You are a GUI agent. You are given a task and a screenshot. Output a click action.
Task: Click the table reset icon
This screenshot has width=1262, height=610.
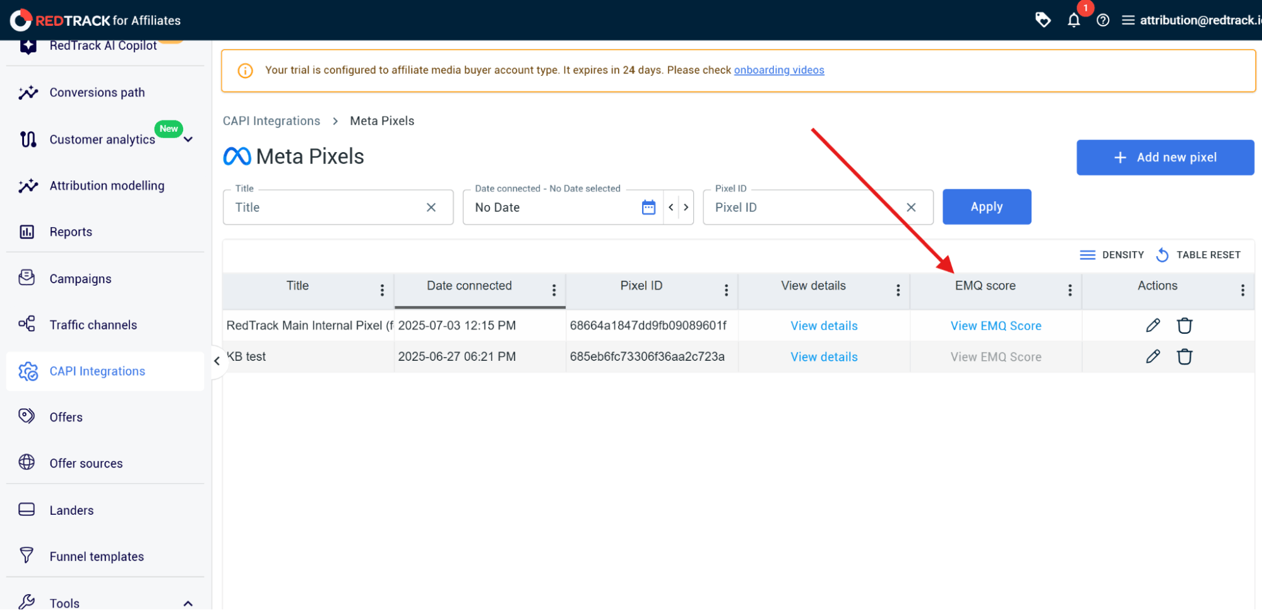point(1162,255)
